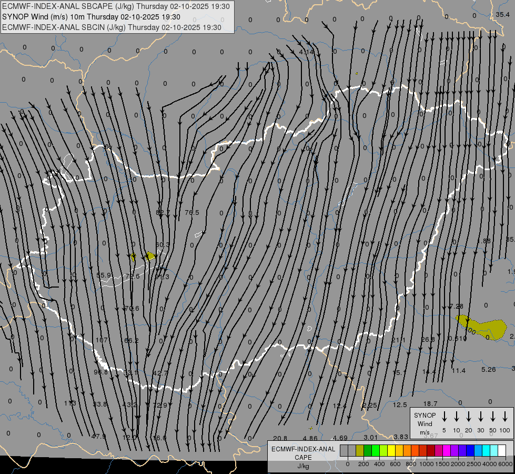Click the grid value 26.8
Screen dimensions: 515x474
pyautogui.click(x=428, y=339)
